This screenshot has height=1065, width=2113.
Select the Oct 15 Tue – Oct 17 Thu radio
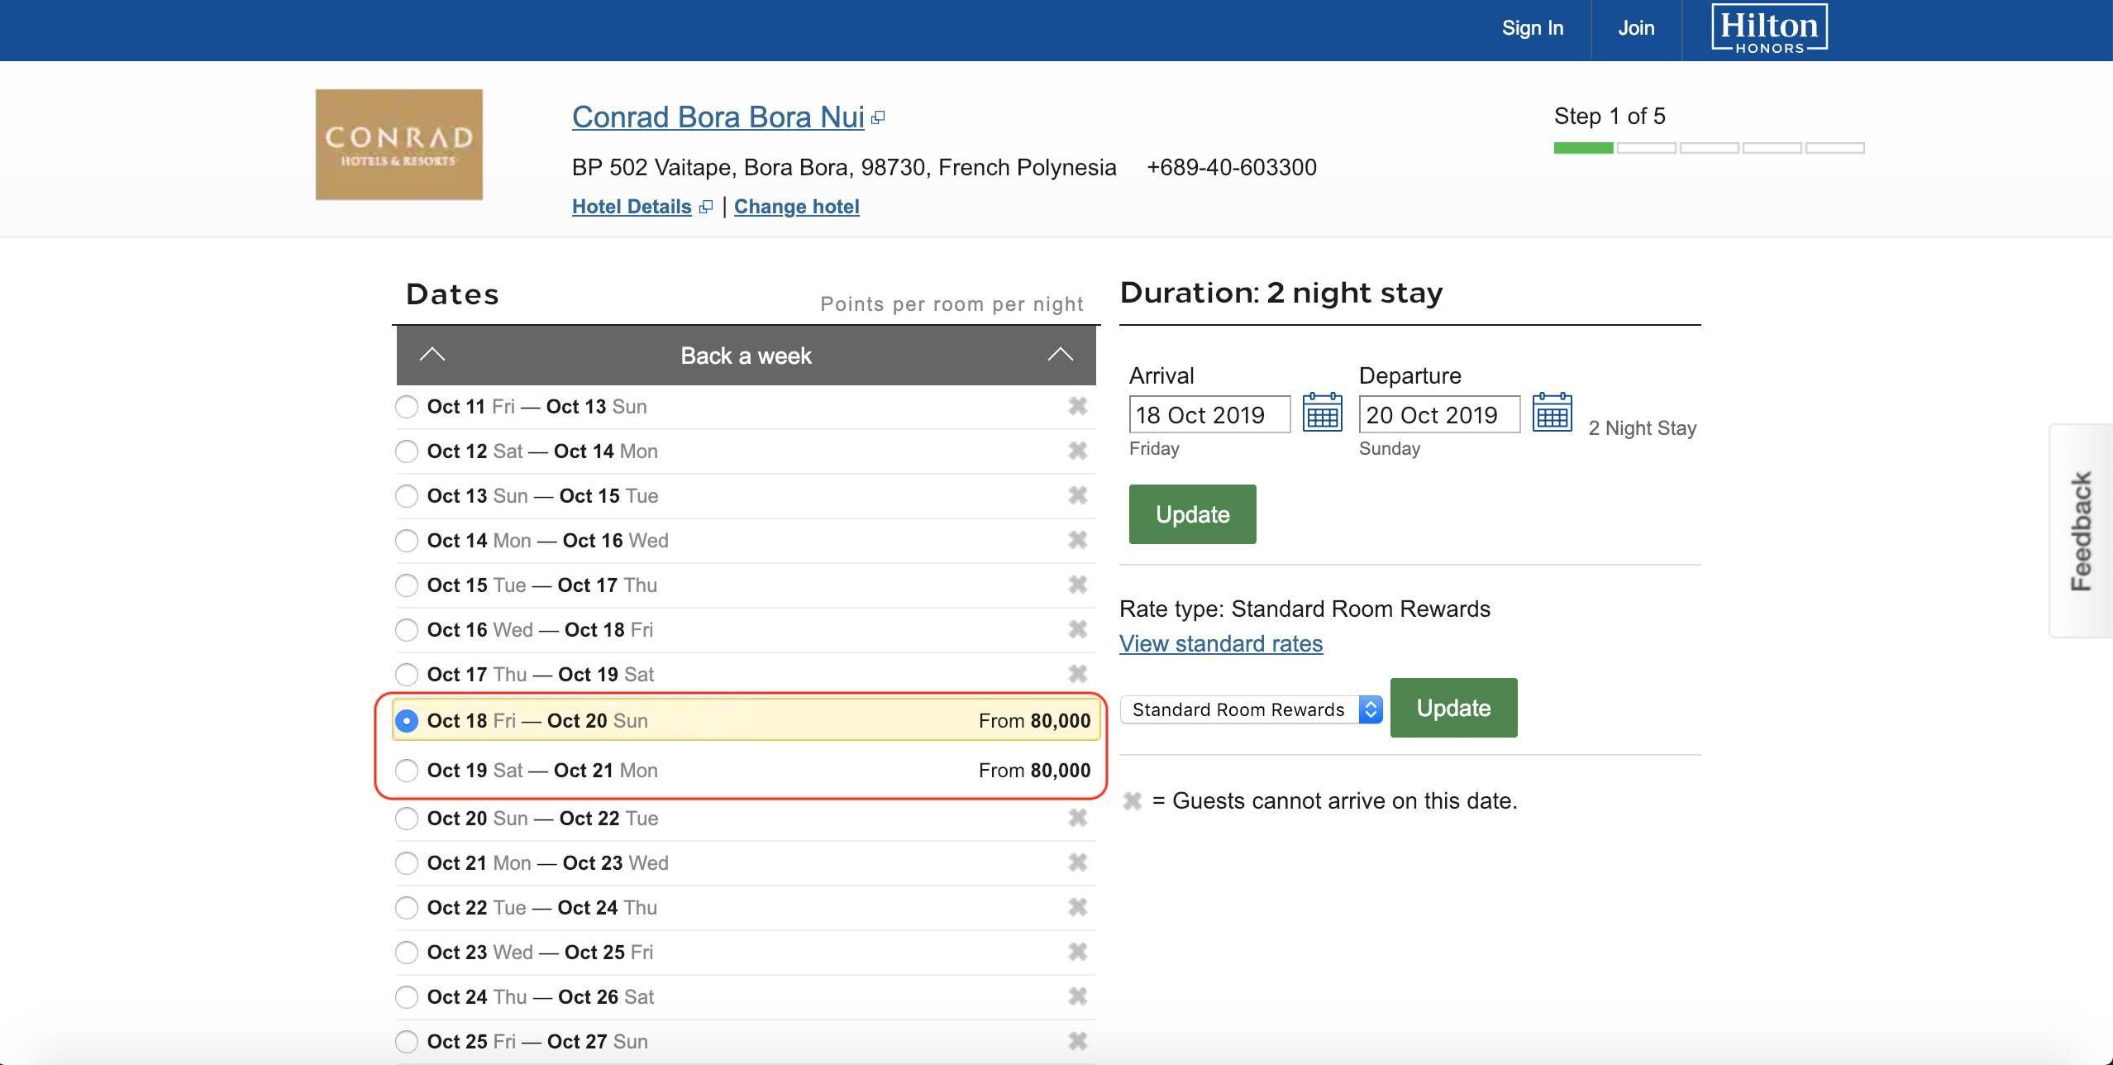(x=406, y=585)
